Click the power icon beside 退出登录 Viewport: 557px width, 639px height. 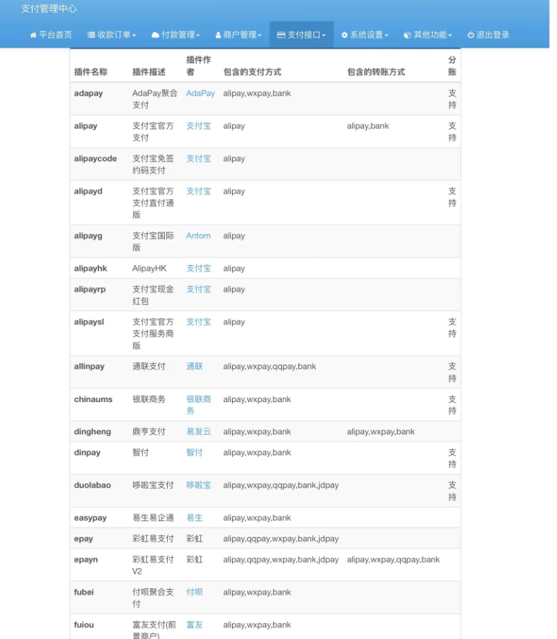tap(471, 35)
